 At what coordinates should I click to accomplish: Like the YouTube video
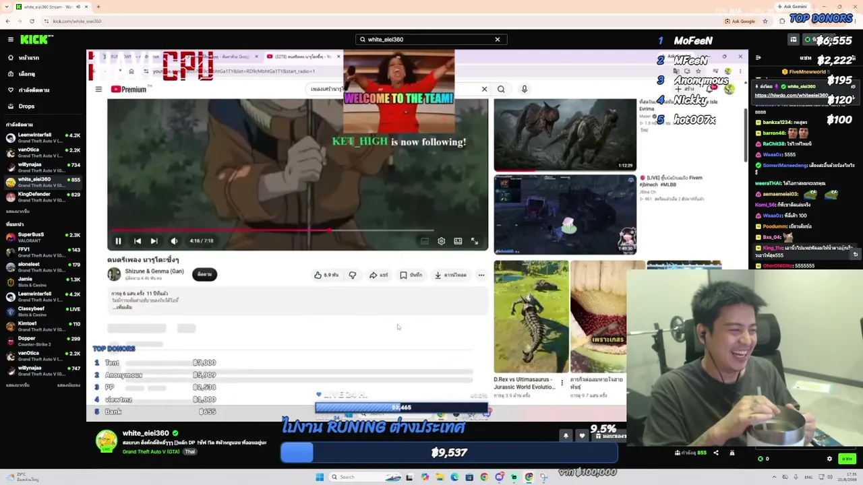tap(326, 275)
